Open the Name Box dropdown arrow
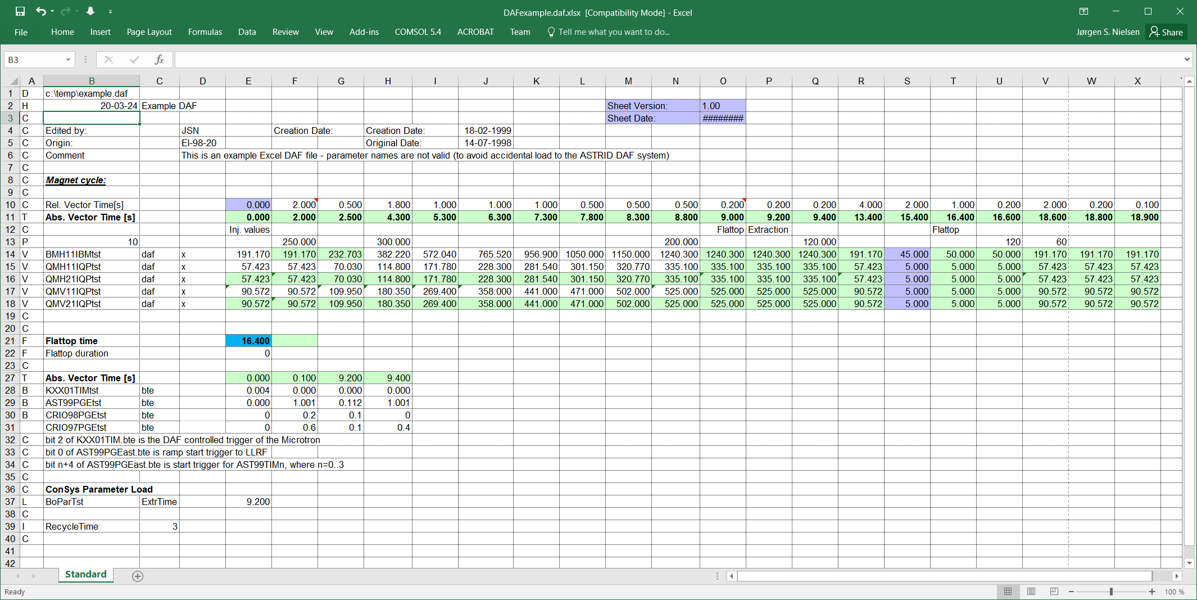 coord(68,60)
